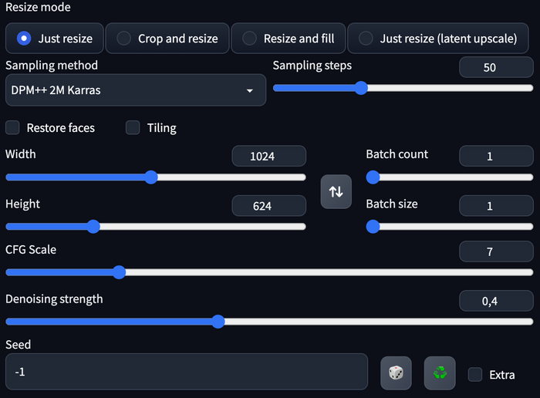Toggle the Tiling checkbox
540x398 pixels.
(133, 127)
